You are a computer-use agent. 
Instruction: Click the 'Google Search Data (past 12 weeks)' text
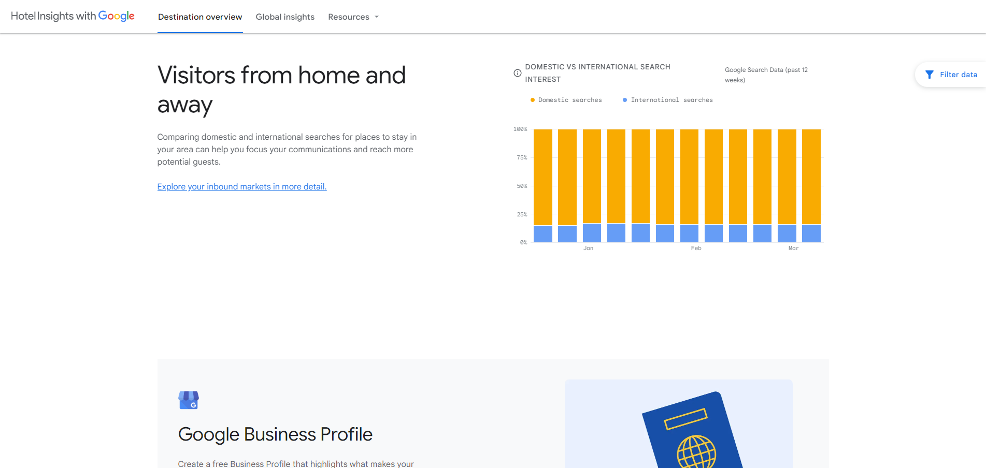pyautogui.click(x=766, y=75)
